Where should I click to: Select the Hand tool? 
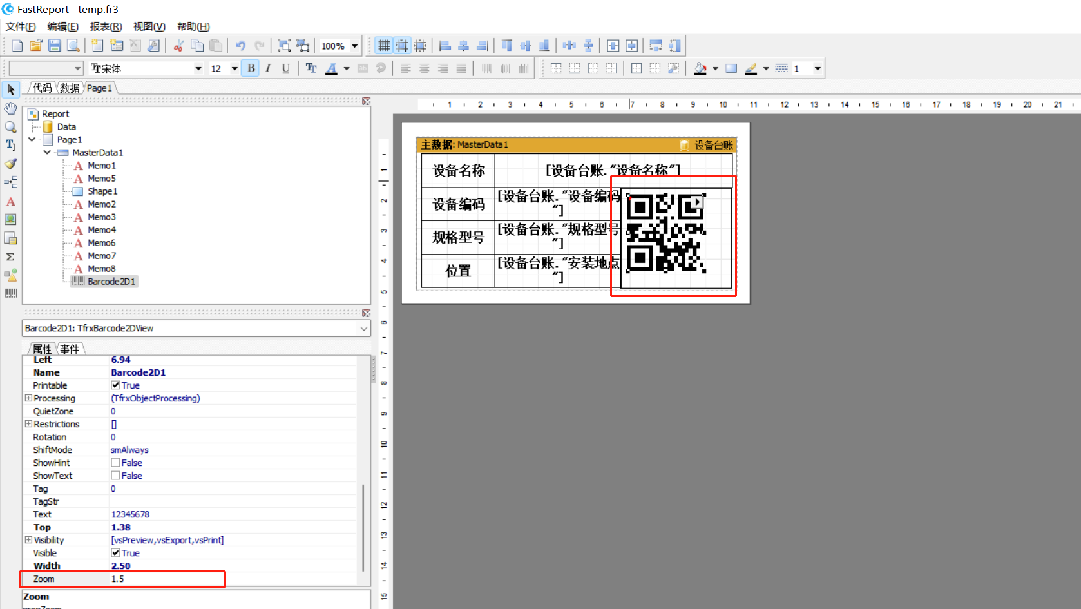pyautogui.click(x=11, y=108)
